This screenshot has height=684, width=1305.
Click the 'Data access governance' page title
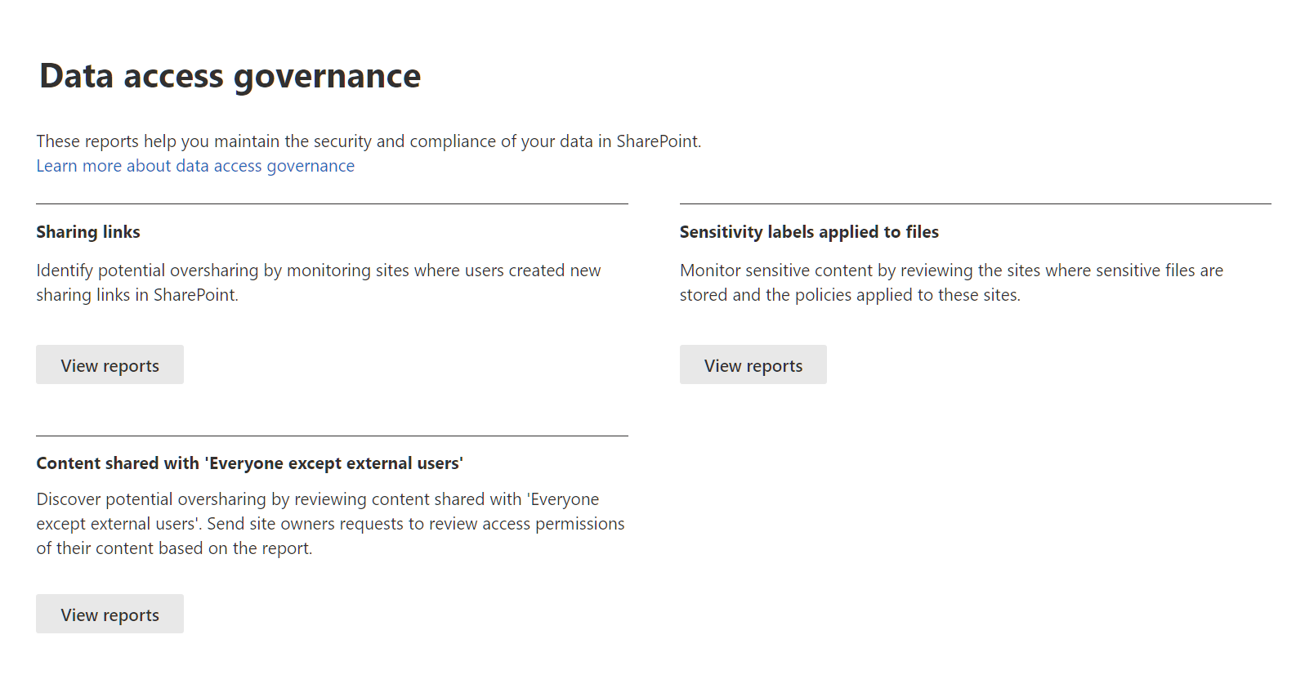(x=230, y=76)
